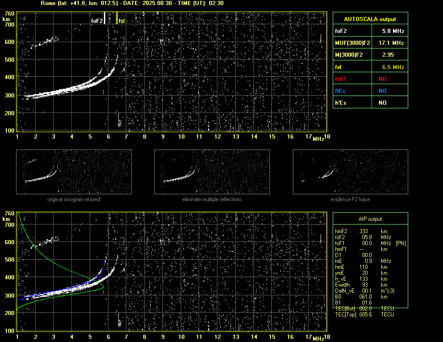Click the foF2 marker label on top ionogram
Viewport: 443px width, 342px height.
97,21
